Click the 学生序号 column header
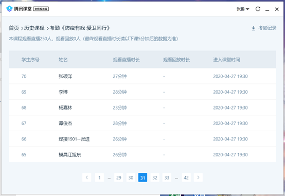Viewport: 285px width, 196px height. (x=30, y=60)
